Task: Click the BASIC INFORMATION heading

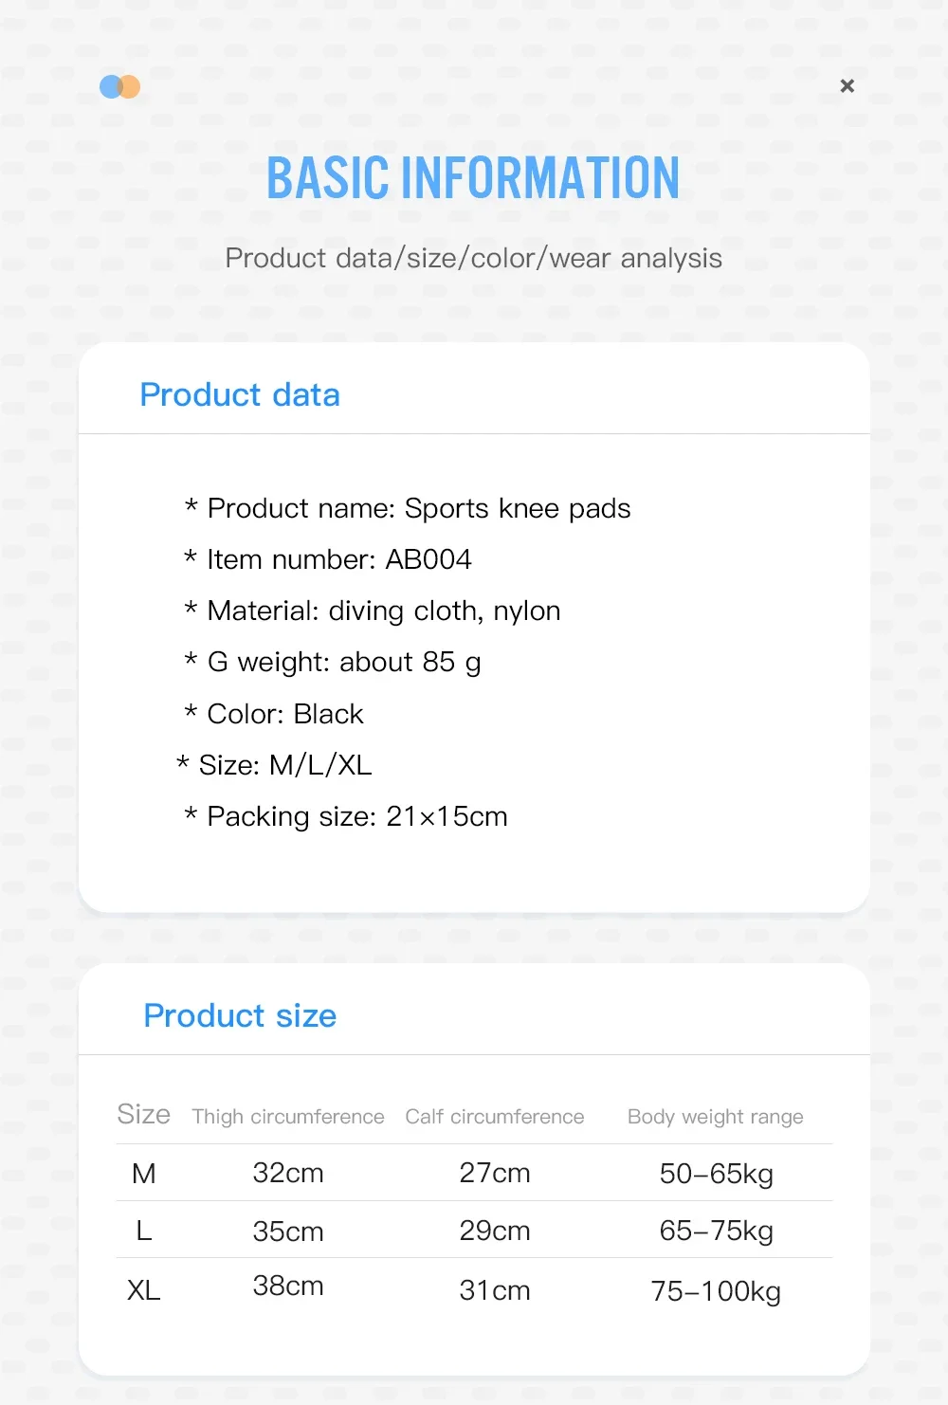Action: pos(473,178)
